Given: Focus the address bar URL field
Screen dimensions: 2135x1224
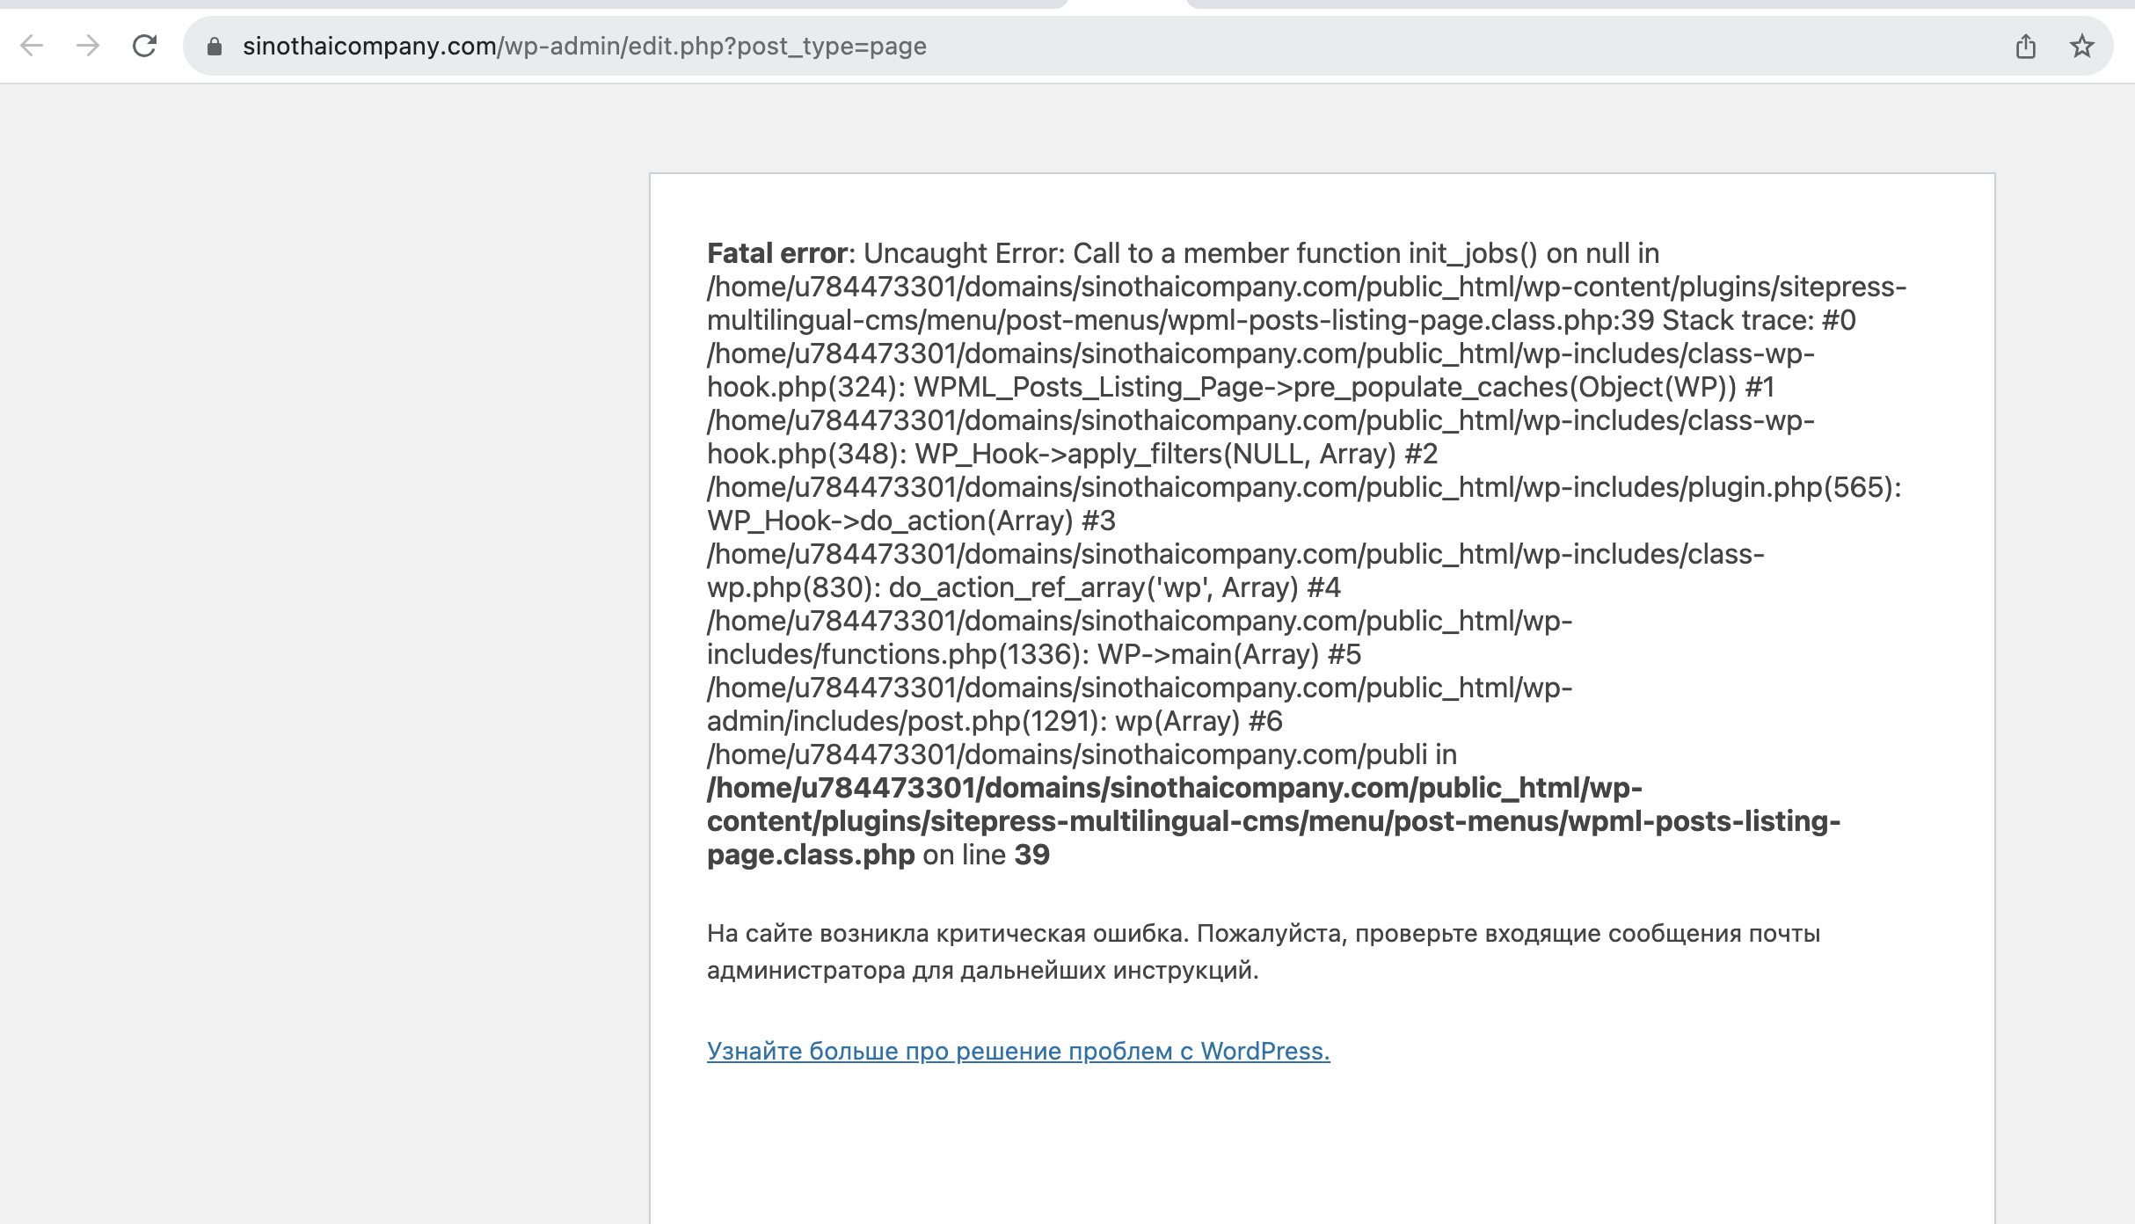Looking at the screenshot, I should coord(584,46).
